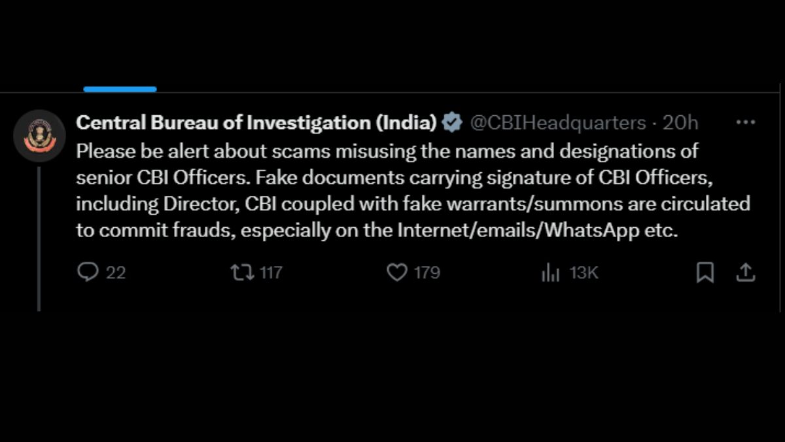The height and width of the screenshot is (442, 785).
Task: Open the CBI emblem profile avatar
Action: [x=39, y=136]
